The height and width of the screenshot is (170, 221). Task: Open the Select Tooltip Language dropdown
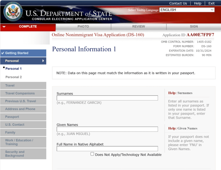[x=187, y=10]
